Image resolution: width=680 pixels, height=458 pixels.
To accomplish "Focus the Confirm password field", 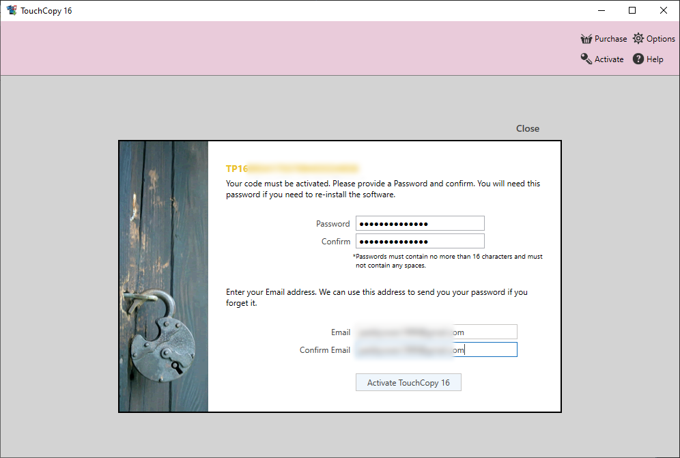I will (x=420, y=241).
